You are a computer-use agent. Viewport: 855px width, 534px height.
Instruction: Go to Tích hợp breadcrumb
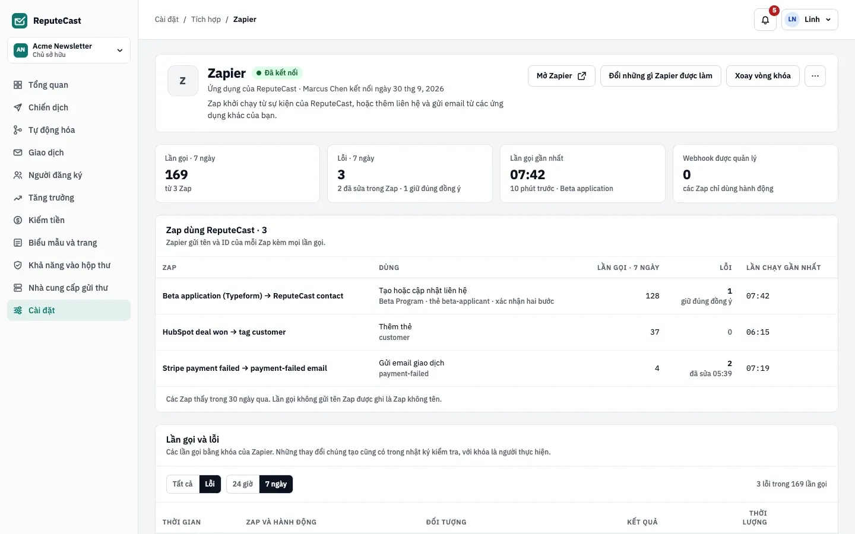206,20
